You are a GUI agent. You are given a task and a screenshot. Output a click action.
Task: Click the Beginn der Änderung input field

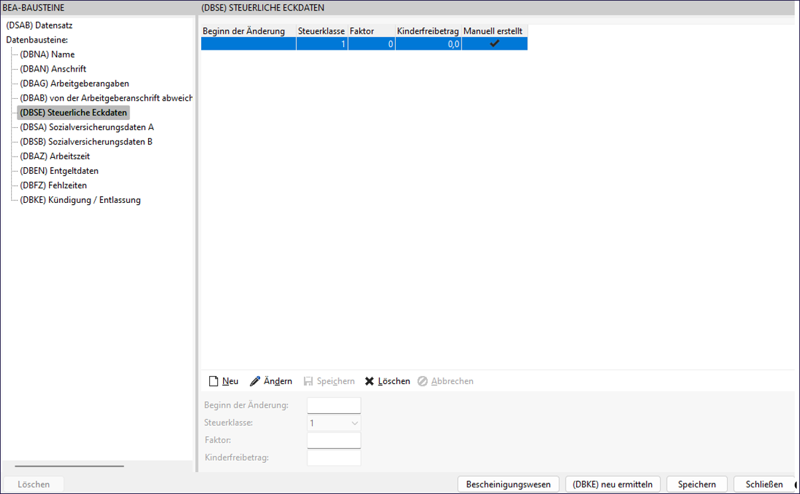(334, 405)
